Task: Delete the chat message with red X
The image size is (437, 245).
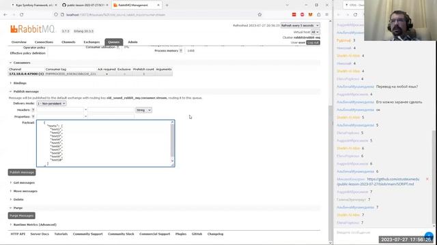Action: pyautogui.click(x=427, y=179)
